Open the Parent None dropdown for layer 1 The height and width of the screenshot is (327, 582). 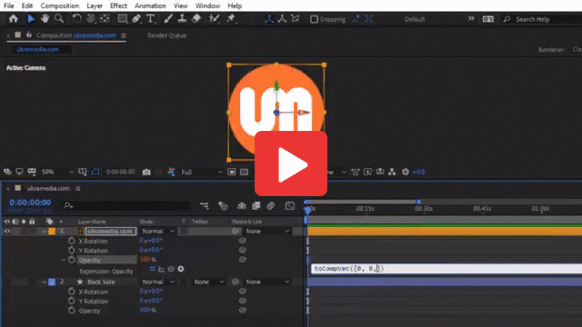pos(267,231)
